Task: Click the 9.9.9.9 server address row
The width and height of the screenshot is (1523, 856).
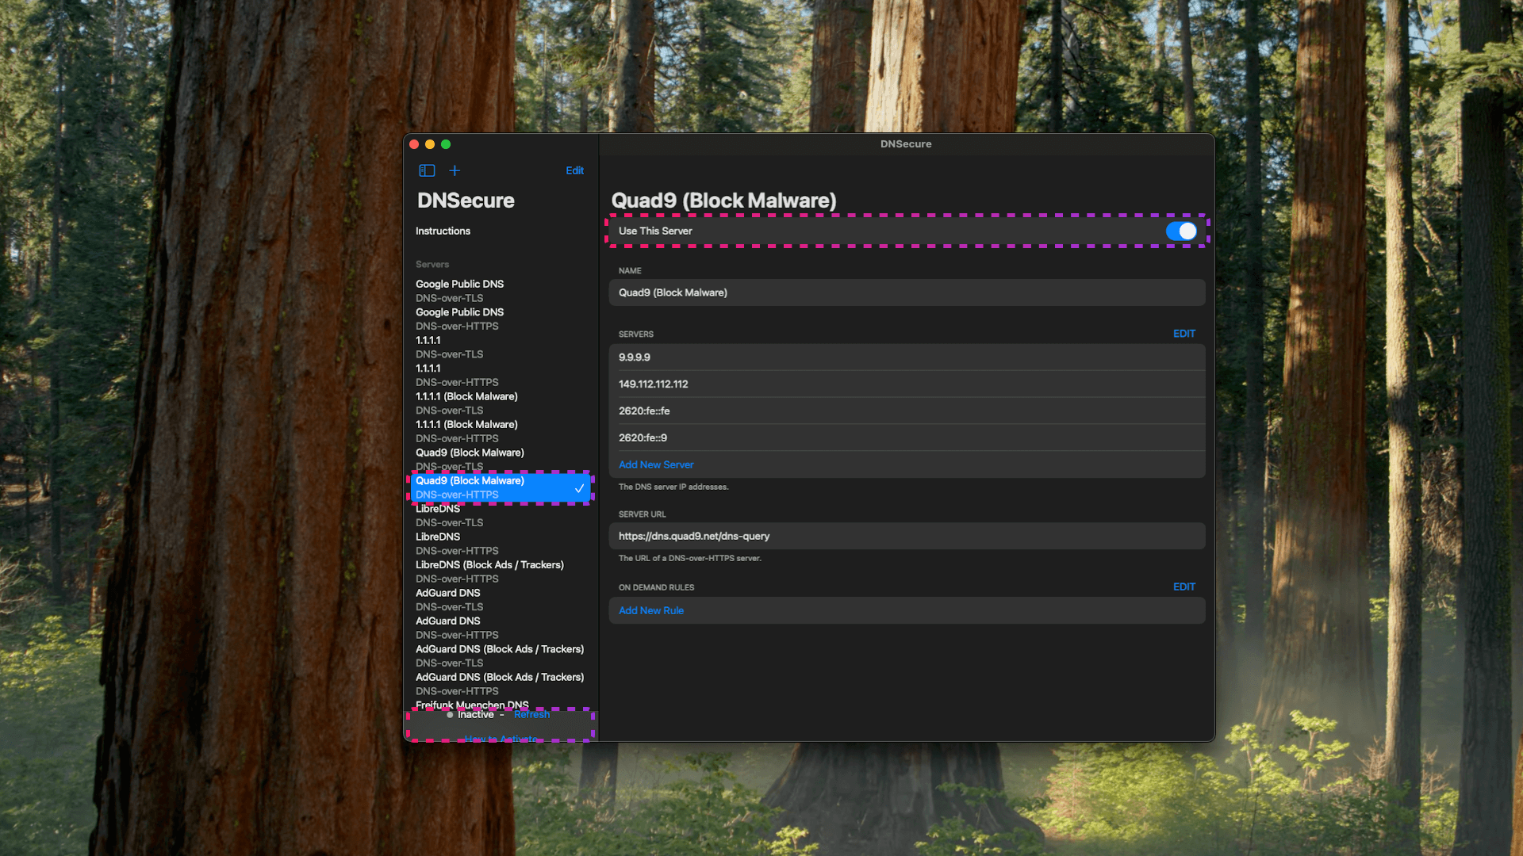Action: (x=907, y=357)
